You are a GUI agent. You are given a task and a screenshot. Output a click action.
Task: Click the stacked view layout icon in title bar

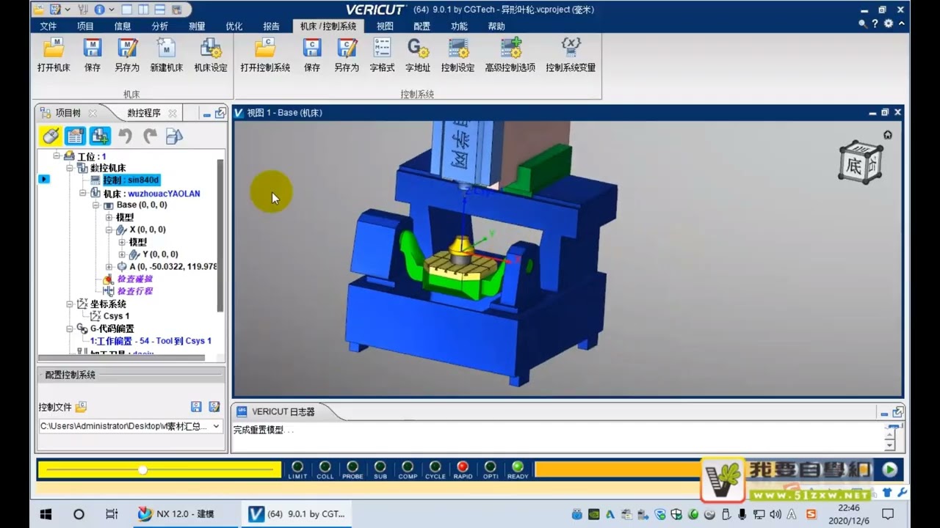tap(159, 10)
